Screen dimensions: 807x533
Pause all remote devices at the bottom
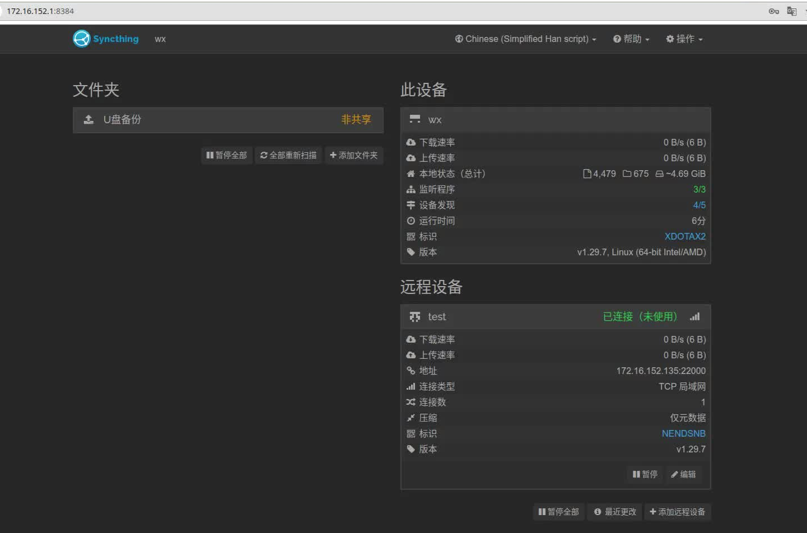[x=558, y=511]
